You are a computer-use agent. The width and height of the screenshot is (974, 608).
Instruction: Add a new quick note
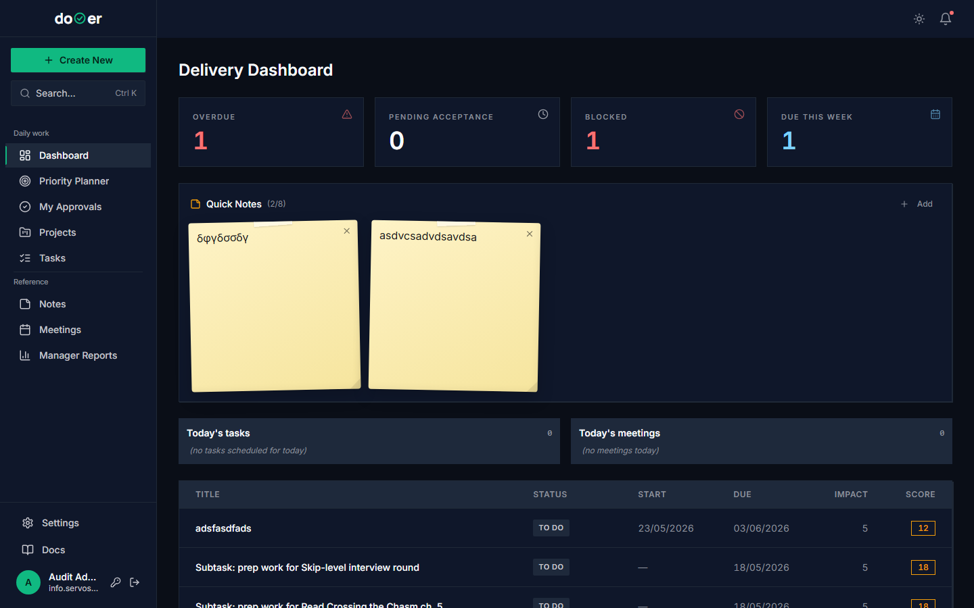917,204
